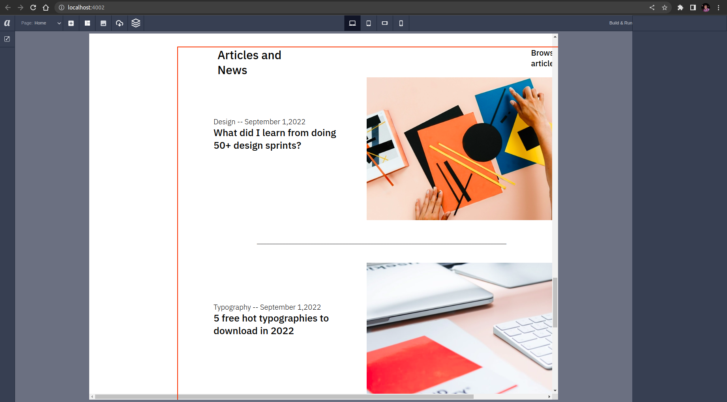Select the edit icon in the left sidebar
The image size is (727, 402).
tap(7, 39)
